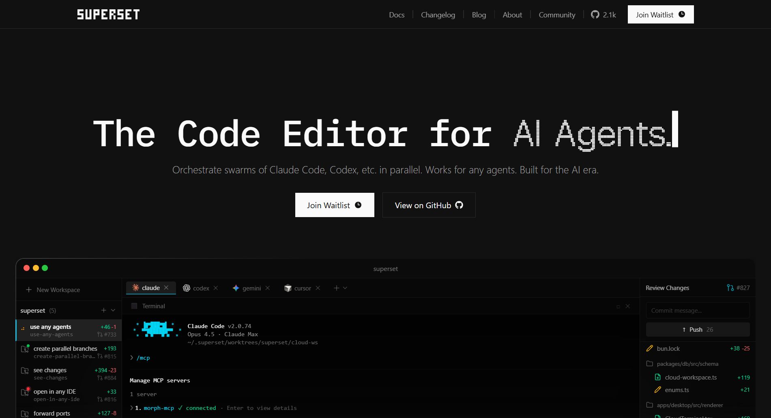Image resolution: width=771 pixels, height=418 pixels.
Task: Open pull request #816 in the sidebar
Action: (107, 399)
